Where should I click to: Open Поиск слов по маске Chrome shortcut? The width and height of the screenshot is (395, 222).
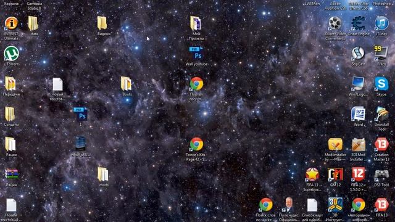click(x=266, y=205)
